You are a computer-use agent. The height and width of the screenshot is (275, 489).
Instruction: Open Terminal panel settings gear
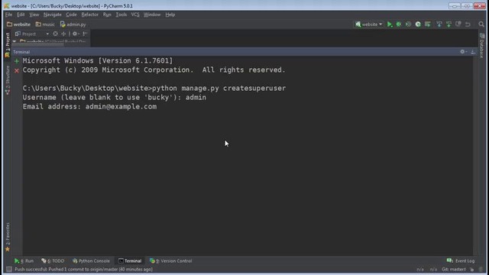click(x=463, y=52)
